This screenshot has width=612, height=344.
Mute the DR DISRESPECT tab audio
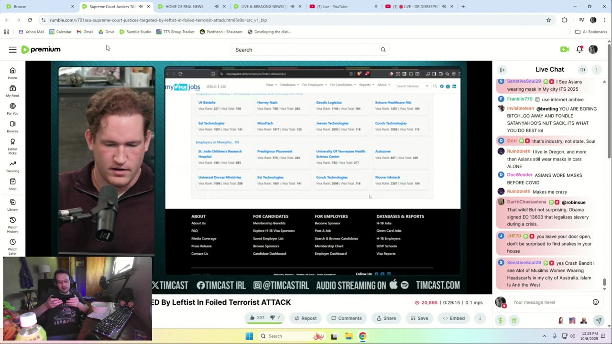tap(444, 7)
